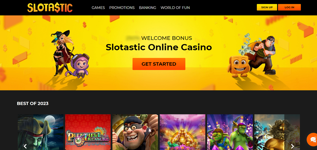Click the Sign Up button

click(267, 7)
